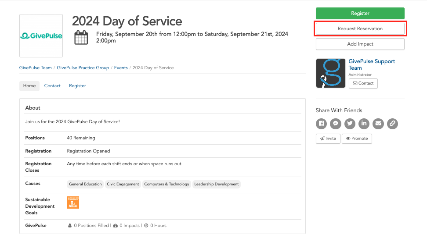Click Civic Engagement cause tag

point(123,184)
